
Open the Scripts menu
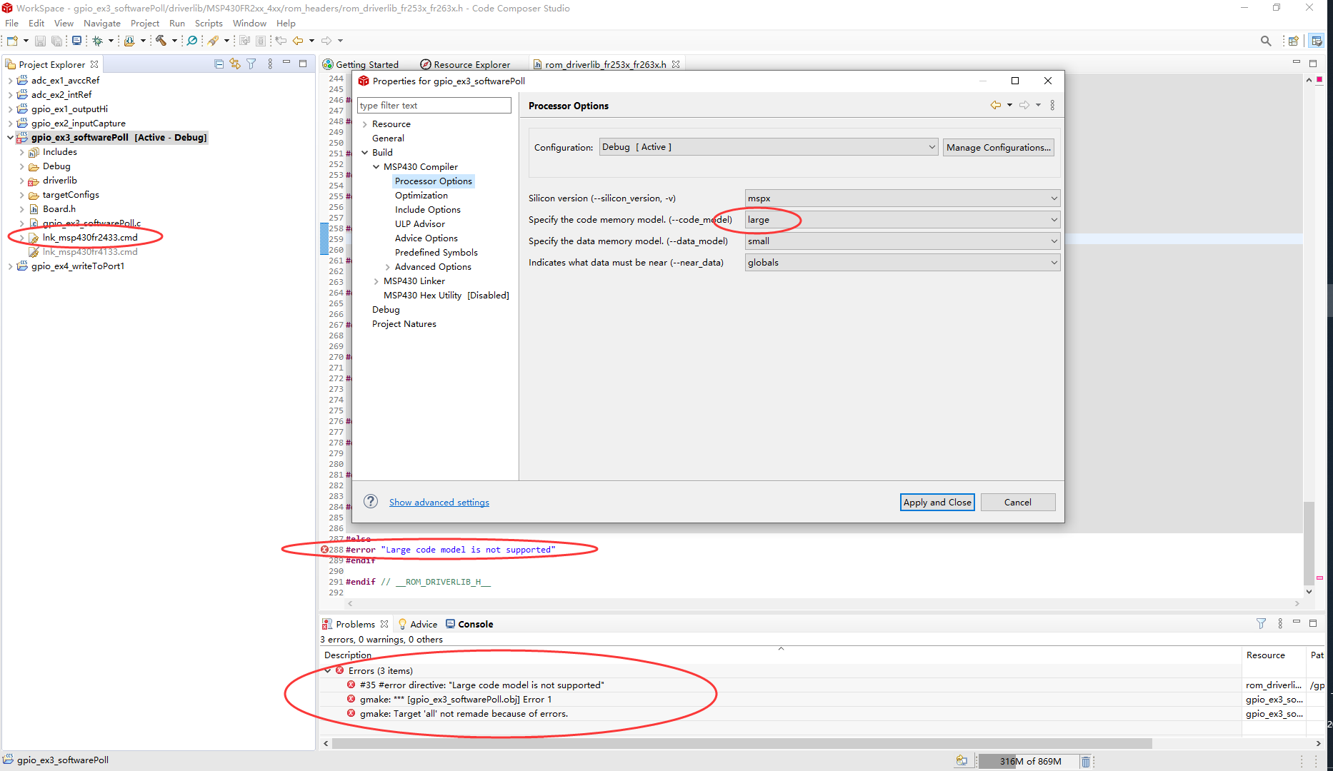[x=209, y=24]
